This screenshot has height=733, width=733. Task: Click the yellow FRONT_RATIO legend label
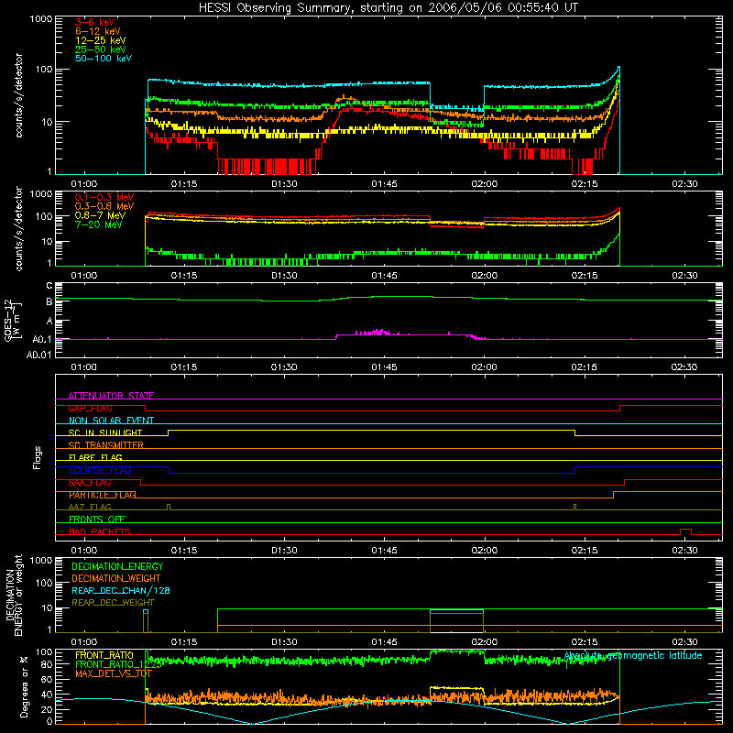(x=104, y=655)
